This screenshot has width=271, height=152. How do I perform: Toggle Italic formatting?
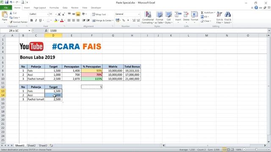click(36, 20)
